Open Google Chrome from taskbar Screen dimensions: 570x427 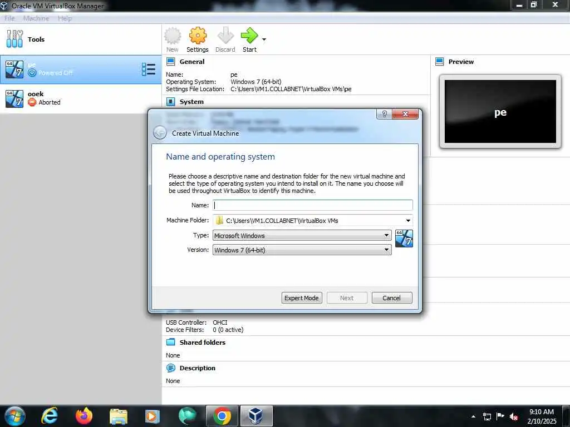click(222, 416)
